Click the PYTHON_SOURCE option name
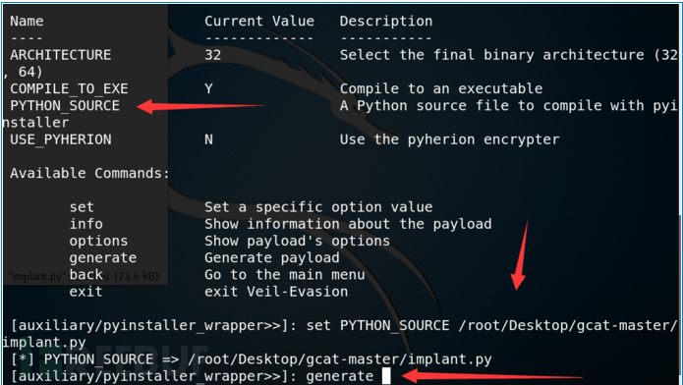Screen dimensions: 683x385 coord(65,106)
